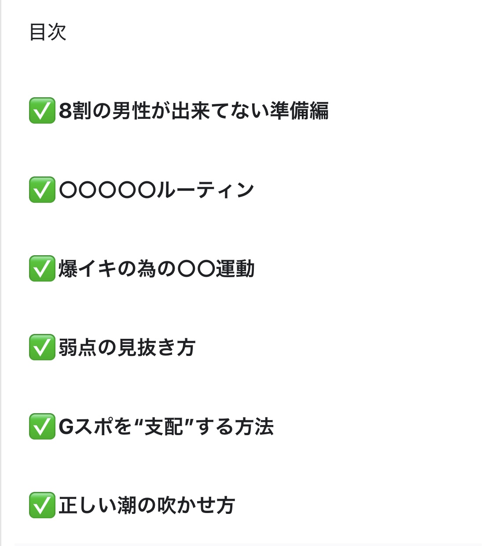Click the checkmark icon beside 弱点の見抜き方
Screen dimensions: 495x546
pyautogui.click(x=42, y=347)
